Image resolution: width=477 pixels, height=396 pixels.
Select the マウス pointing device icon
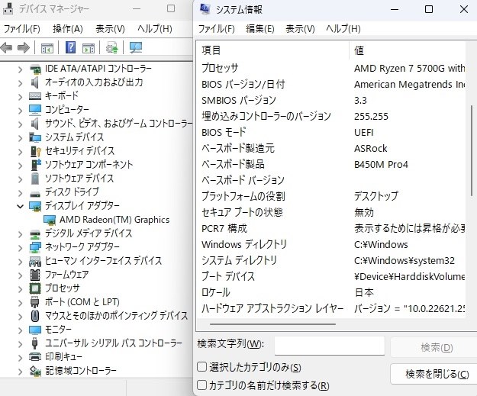35,316
